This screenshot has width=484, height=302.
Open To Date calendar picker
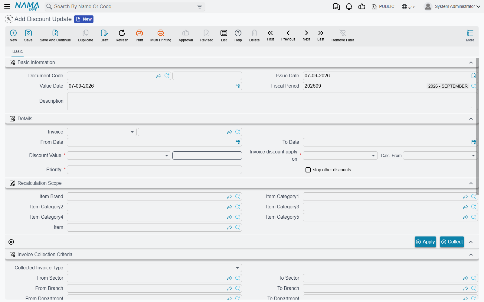(x=474, y=142)
